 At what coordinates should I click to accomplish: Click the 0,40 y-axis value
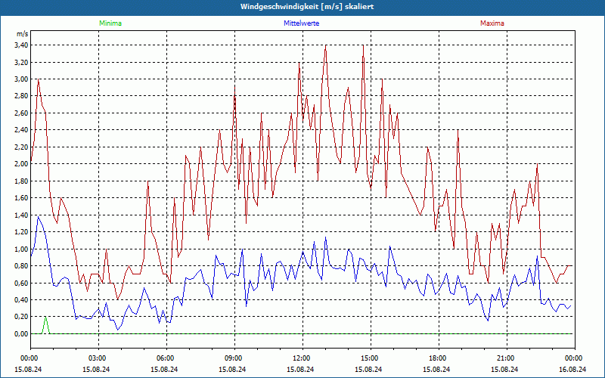point(22,299)
